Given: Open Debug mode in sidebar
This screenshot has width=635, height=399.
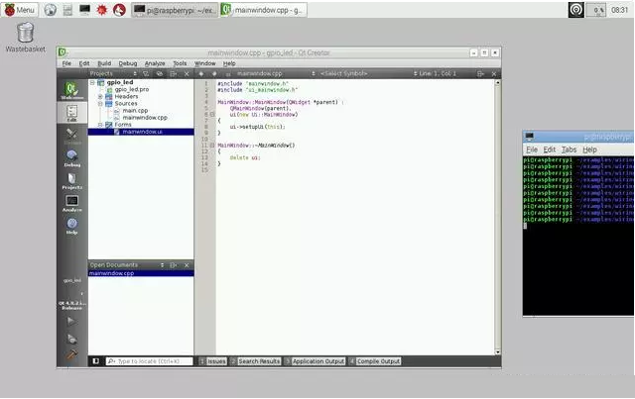Looking at the screenshot, I should pos(71,156).
